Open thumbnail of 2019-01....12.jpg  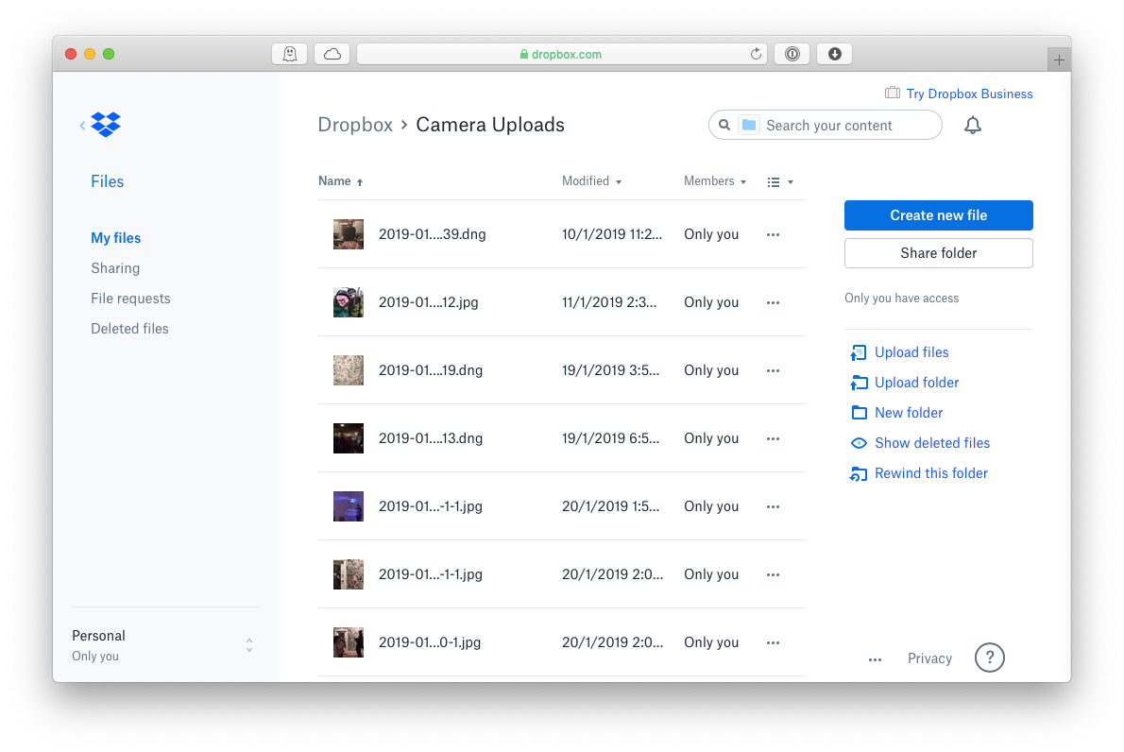(349, 302)
